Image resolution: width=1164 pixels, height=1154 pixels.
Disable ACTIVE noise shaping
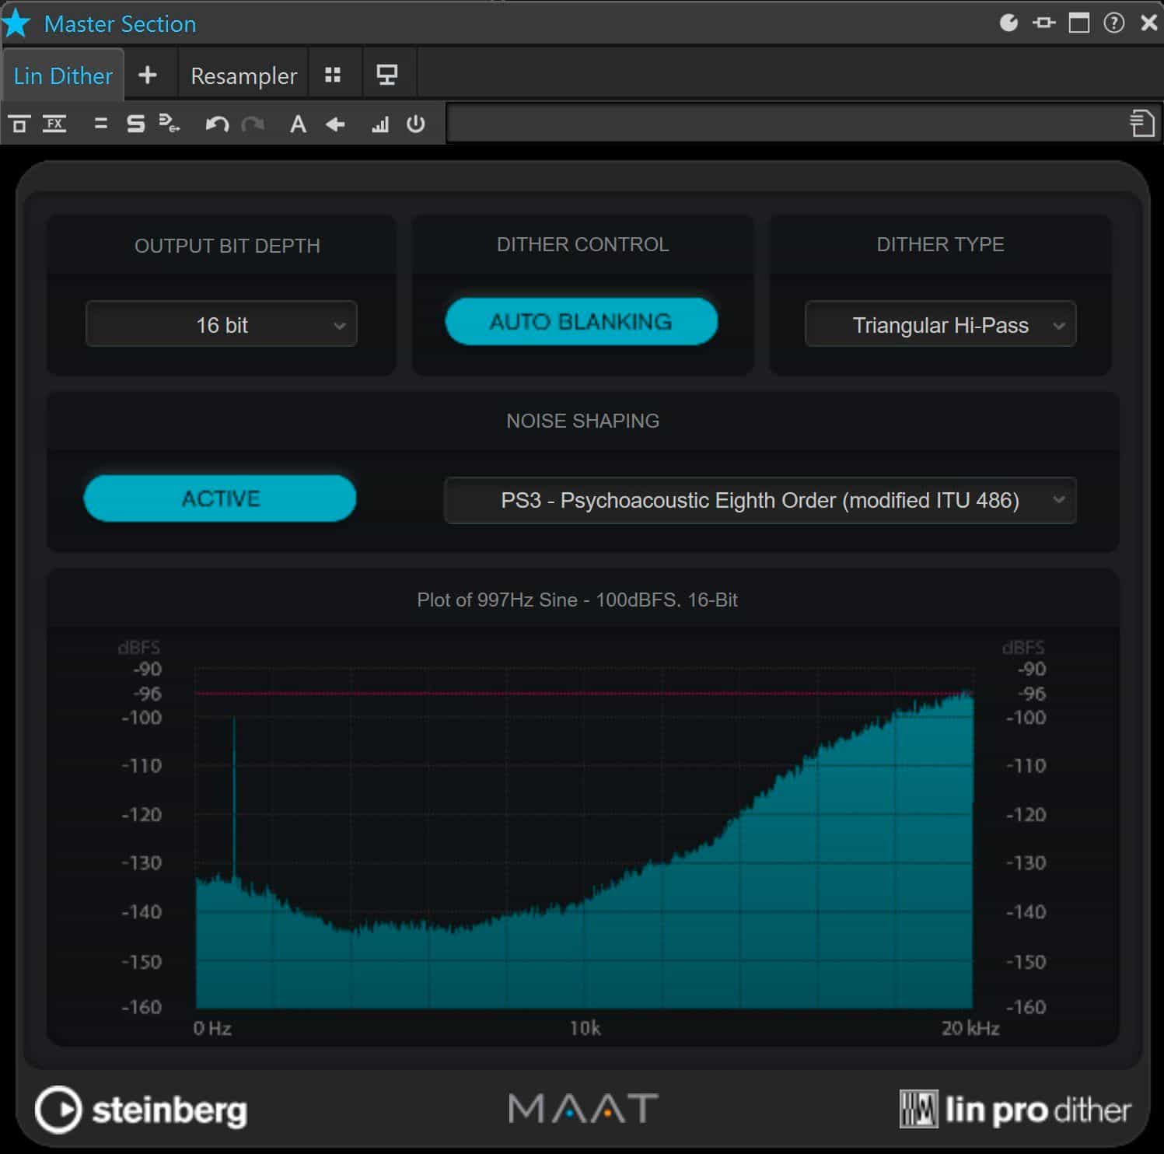pyautogui.click(x=220, y=498)
